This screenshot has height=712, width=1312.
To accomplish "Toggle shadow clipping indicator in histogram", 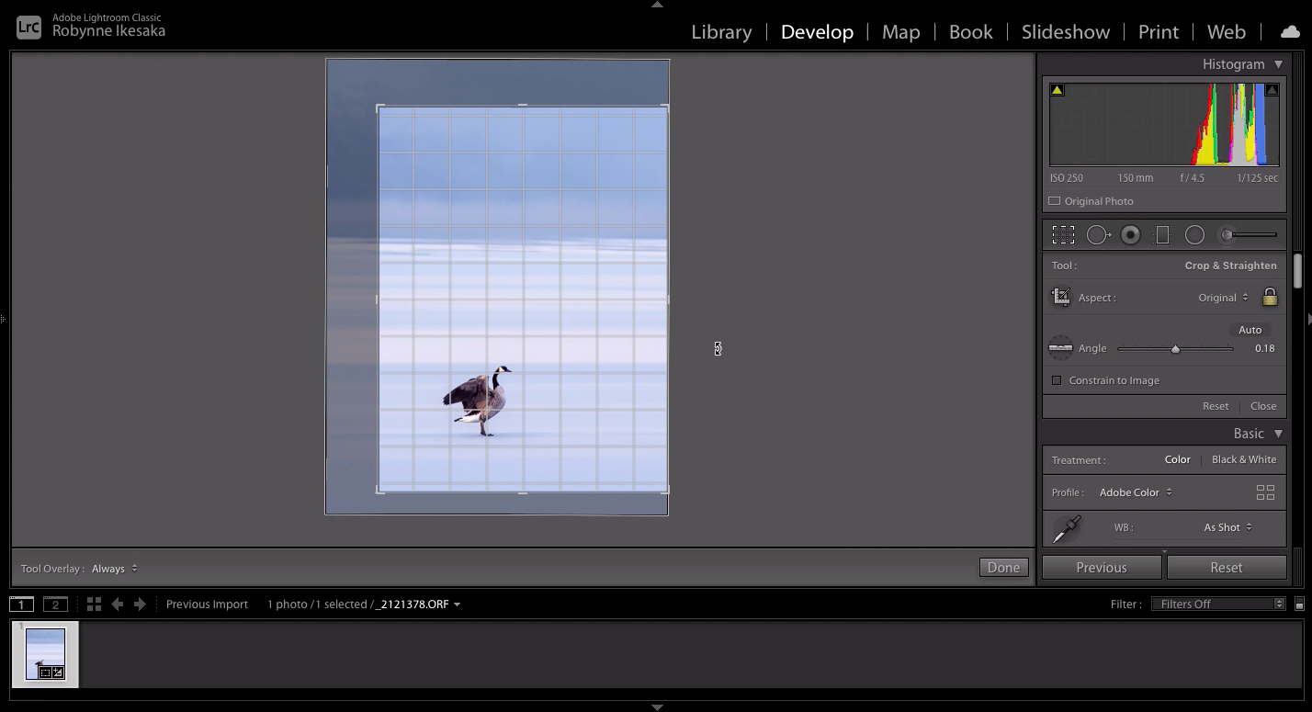I will (1057, 90).
